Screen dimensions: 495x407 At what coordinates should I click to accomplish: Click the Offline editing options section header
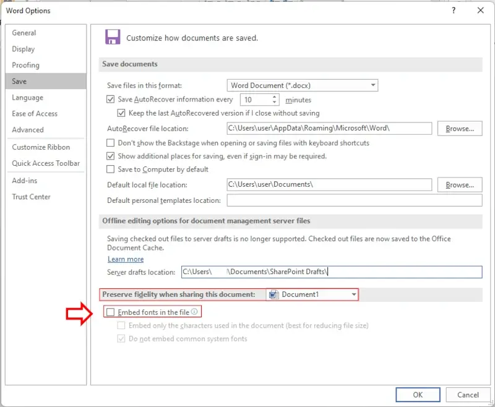[x=290, y=221]
